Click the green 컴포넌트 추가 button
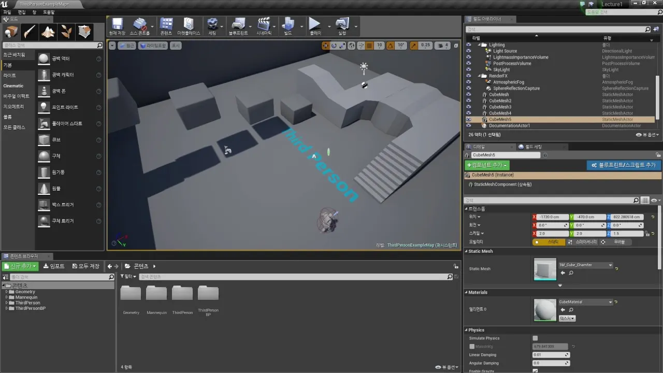Viewport: 663px width, 373px height. (x=487, y=165)
